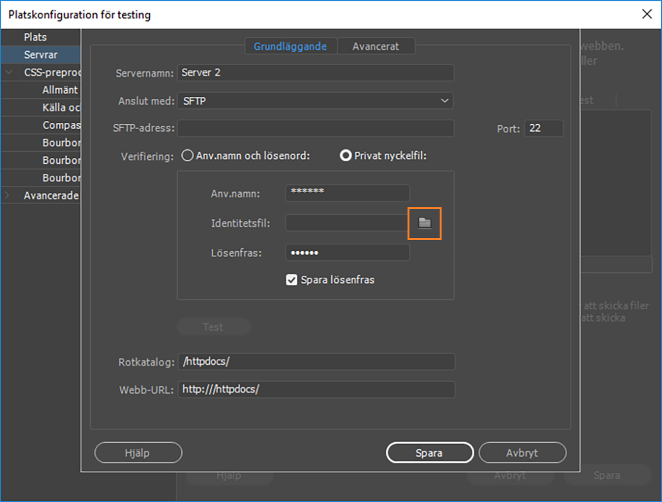Select Servrar in the left category list
Viewport: 662px width, 502px height.
coord(41,55)
